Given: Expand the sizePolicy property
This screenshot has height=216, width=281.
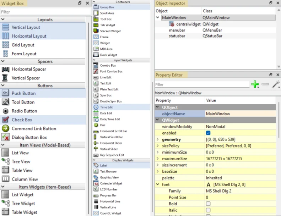Looking at the screenshot, I should pyautogui.click(x=157, y=146).
